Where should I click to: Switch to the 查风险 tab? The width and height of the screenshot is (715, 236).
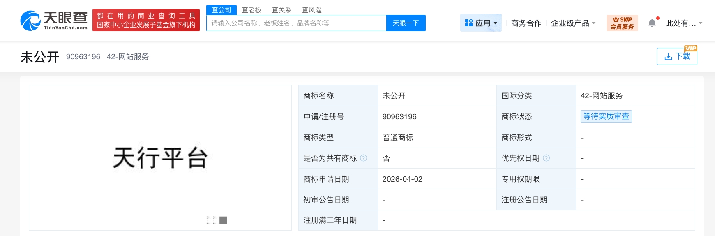click(x=312, y=10)
